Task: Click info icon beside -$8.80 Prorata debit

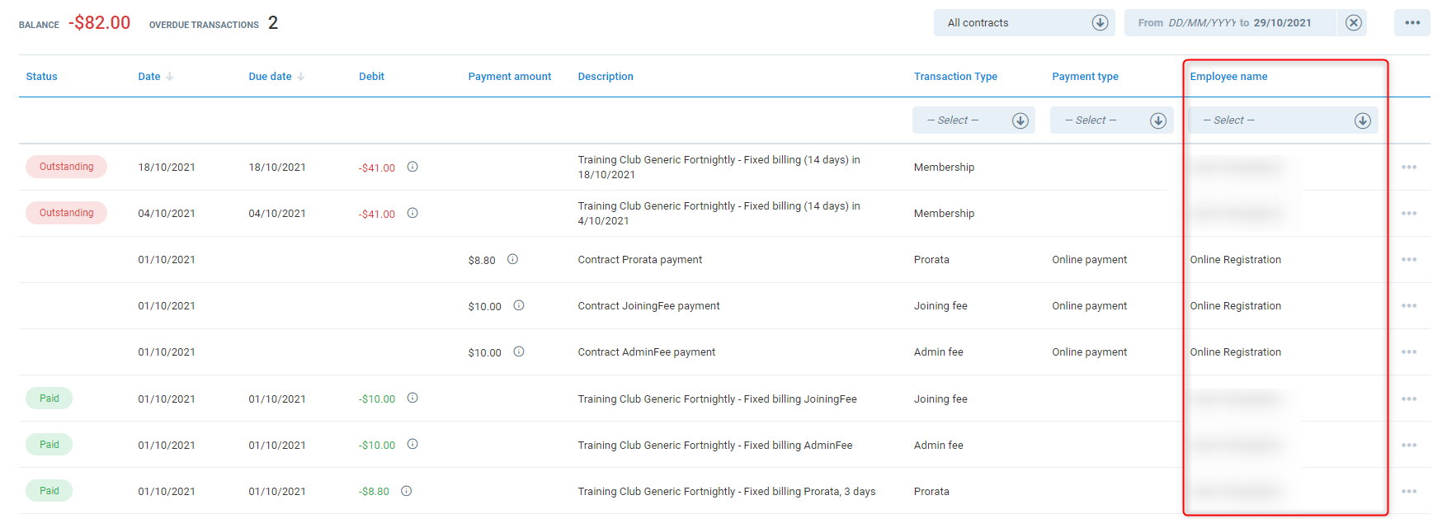Action: (x=406, y=491)
